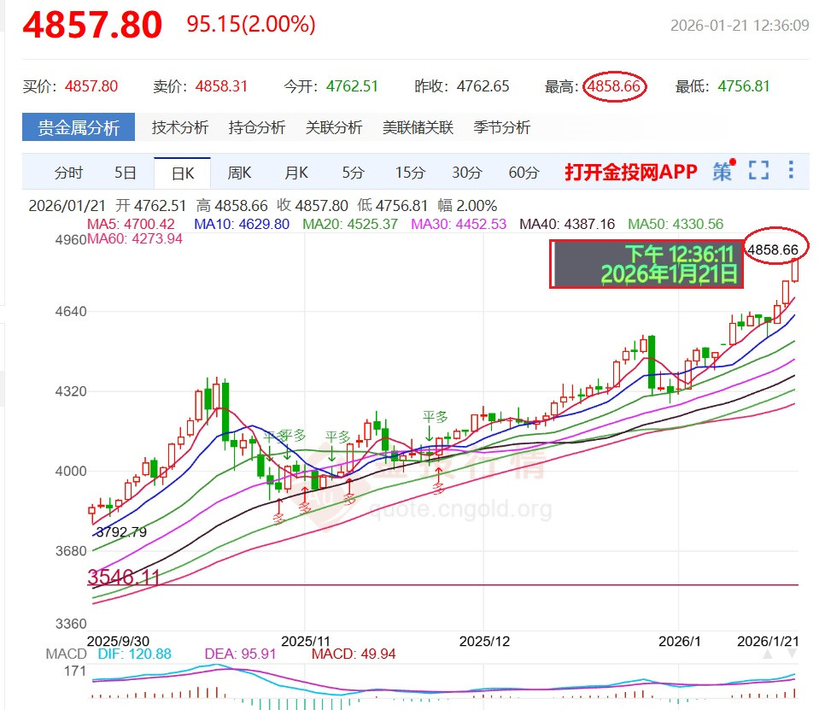Click the chart zoom-in up triangle
This screenshot has width=819, height=710.
(x=767, y=654)
